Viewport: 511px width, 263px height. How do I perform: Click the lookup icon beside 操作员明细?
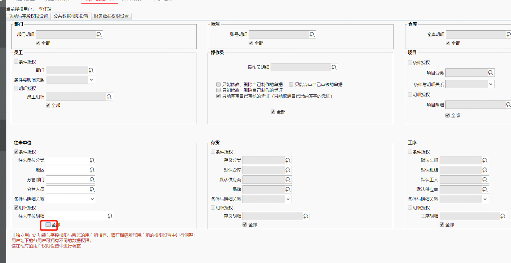(x=334, y=67)
